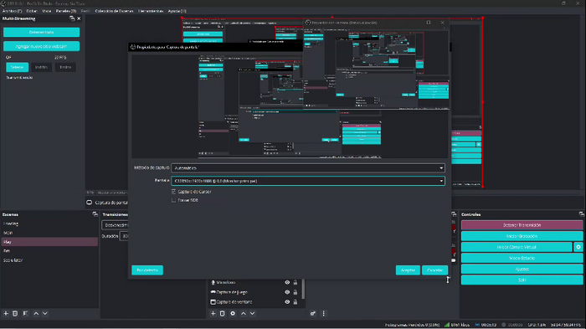Add a new source with plus icon
This screenshot has height=329, width=586.
click(x=213, y=313)
